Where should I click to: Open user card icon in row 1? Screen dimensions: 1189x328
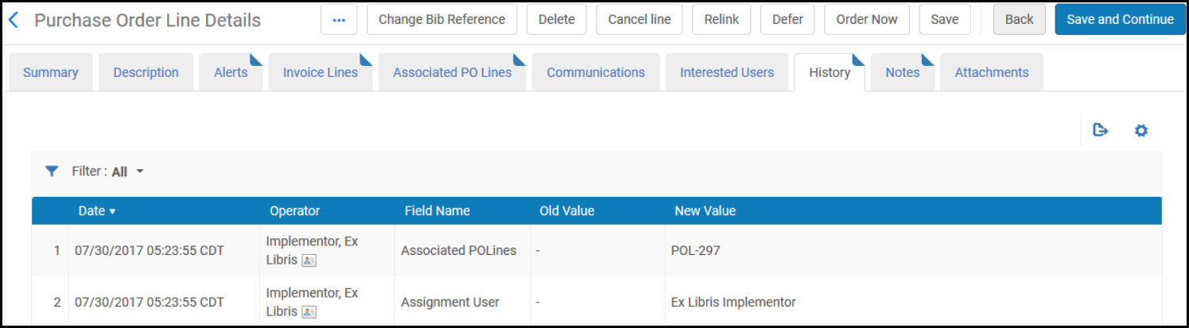[x=309, y=260]
